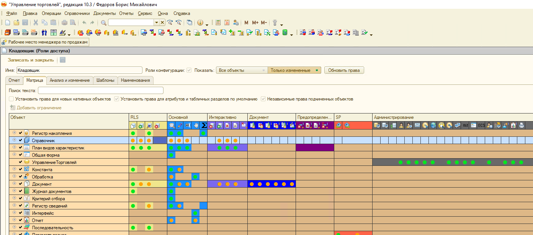This screenshot has width=533, height=235.
Task: Select the УправлениеТорговлей row label
Action: coord(54,162)
